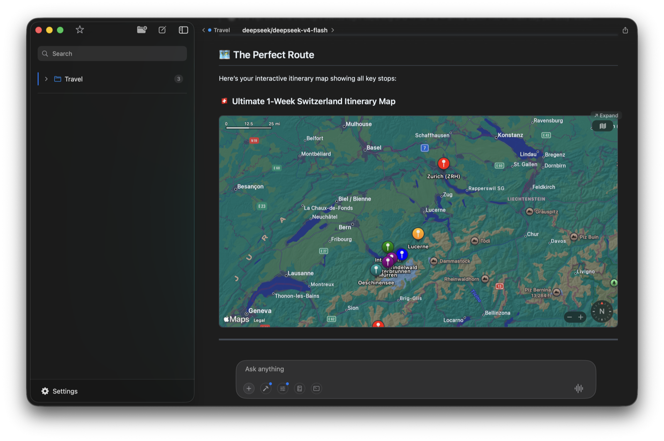Click the map scale bar
Screen dimensions: 664x441
tap(249, 128)
